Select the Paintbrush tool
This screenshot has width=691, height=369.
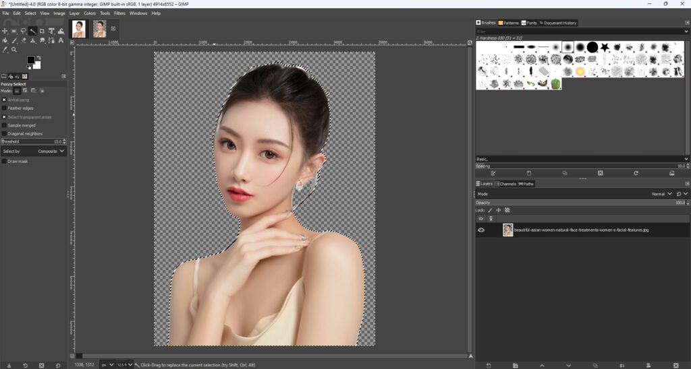click(x=13, y=40)
